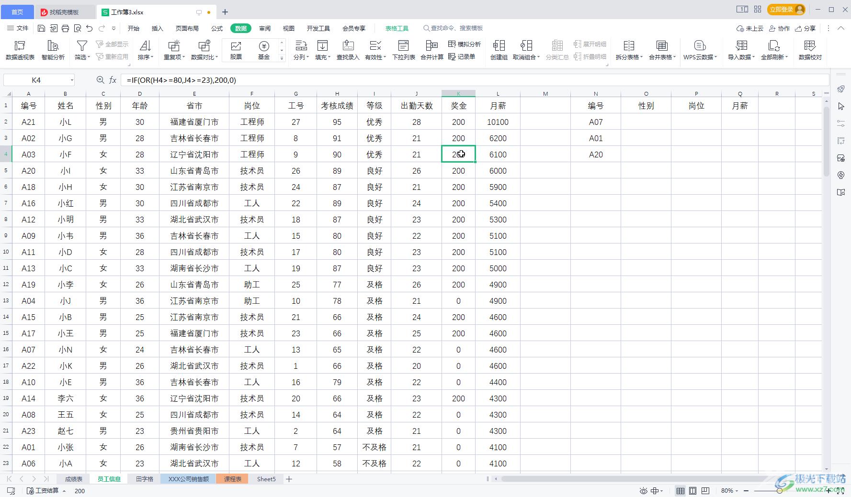Click the zoom slider handle in status bar
The image size is (851, 497).
(x=780, y=491)
